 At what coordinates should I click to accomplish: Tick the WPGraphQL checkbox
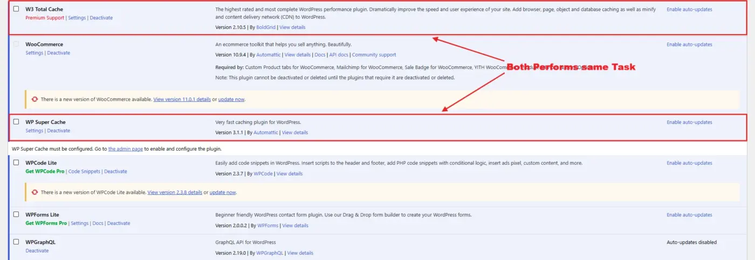pos(16,242)
